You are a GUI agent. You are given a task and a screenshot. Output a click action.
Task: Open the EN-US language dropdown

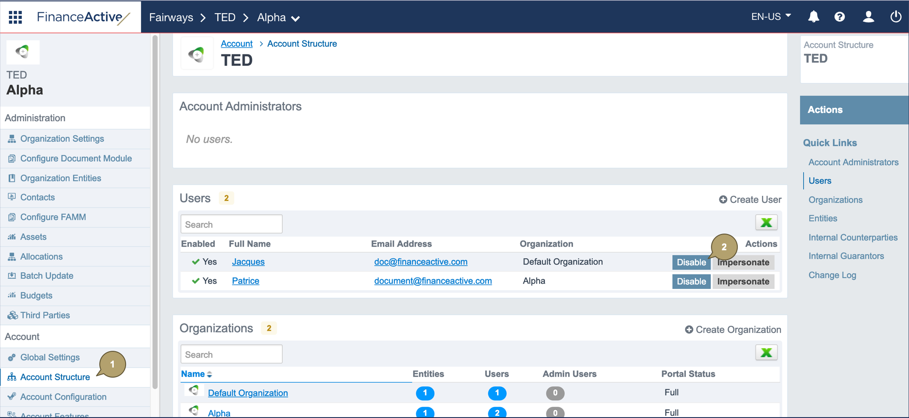(771, 17)
